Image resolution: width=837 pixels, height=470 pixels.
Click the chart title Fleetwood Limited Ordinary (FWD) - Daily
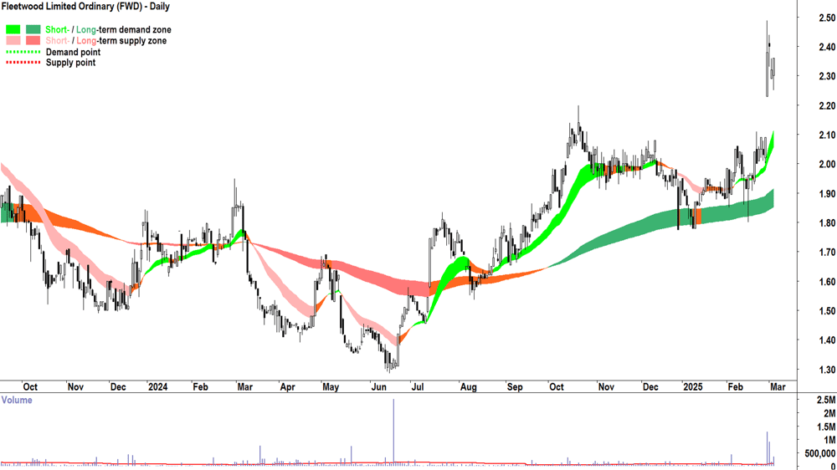click(x=85, y=7)
